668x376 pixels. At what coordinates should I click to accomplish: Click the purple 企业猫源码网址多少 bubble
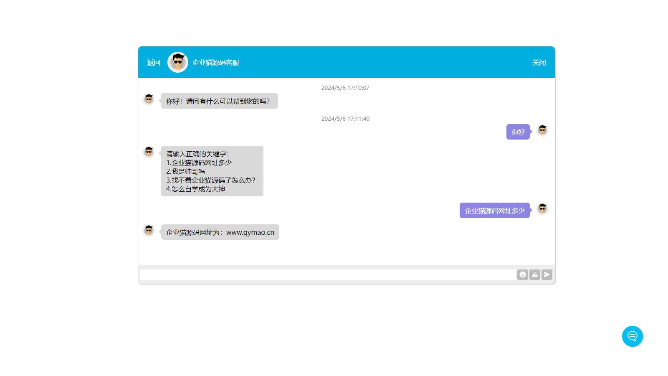click(x=494, y=211)
